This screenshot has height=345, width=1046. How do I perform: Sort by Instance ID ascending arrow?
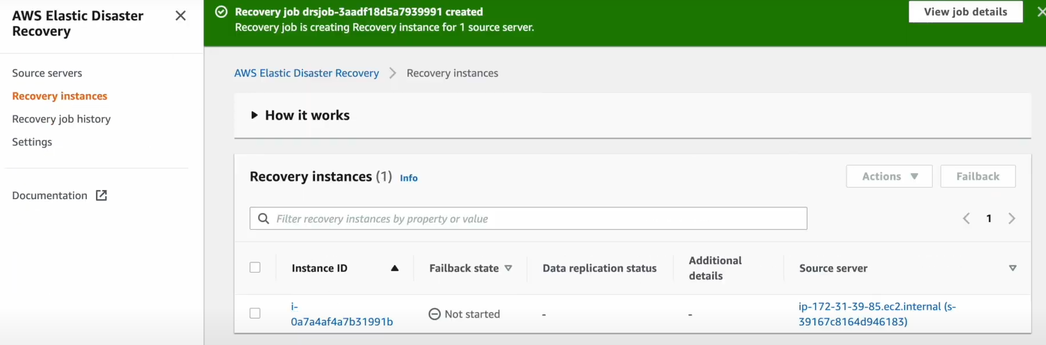pos(395,268)
